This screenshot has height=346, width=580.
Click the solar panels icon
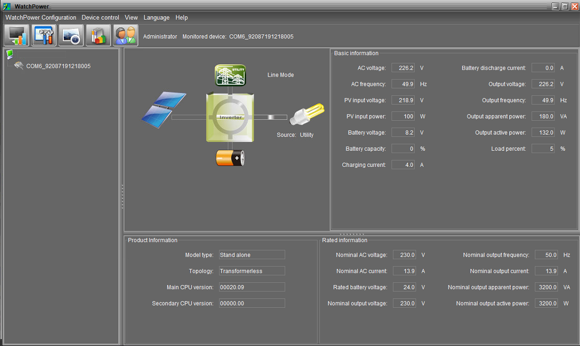163,110
